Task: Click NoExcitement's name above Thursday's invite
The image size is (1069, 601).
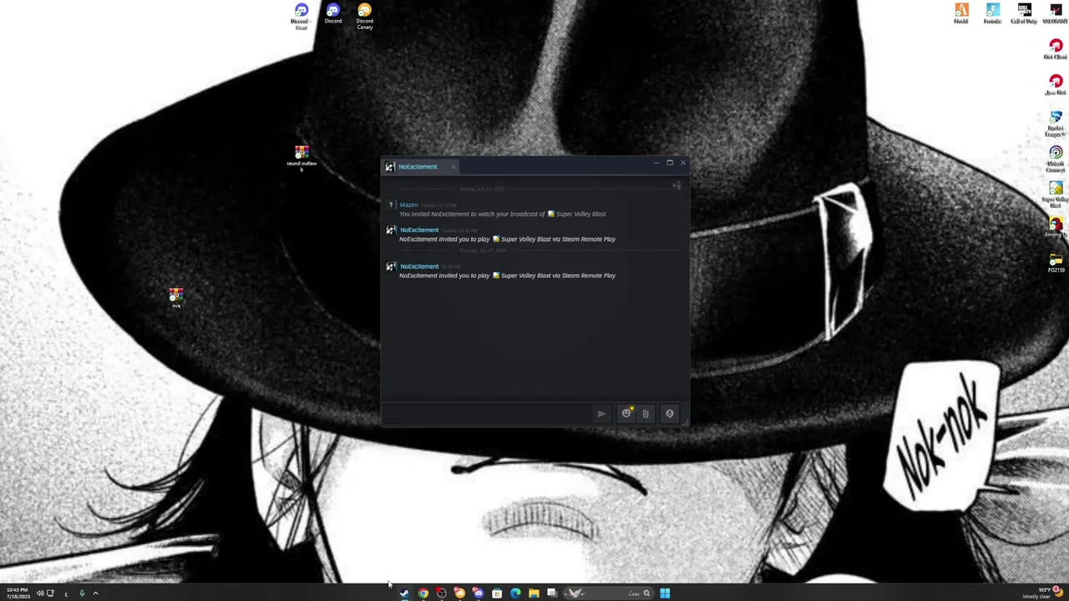Action: click(419, 266)
